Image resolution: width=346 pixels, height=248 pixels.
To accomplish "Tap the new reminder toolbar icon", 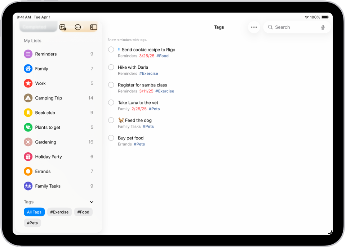I will pos(63,27).
